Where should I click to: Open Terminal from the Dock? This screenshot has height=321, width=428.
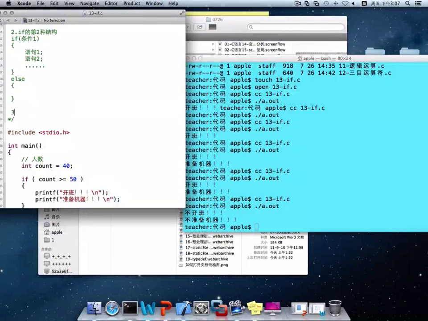pos(130,308)
